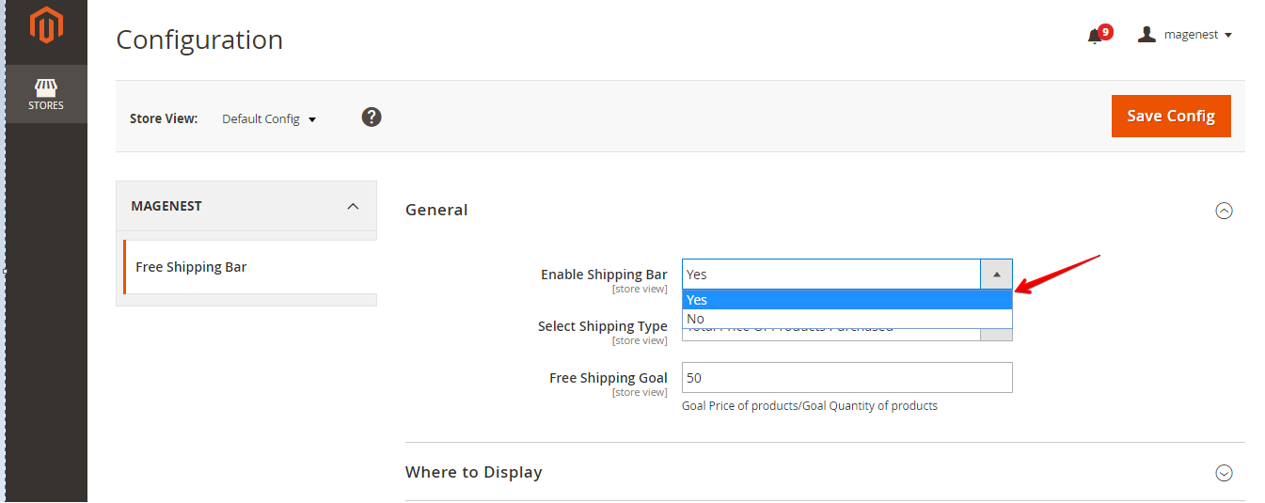The width and height of the screenshot is (1265, 503).
Task: Click the red notification count badge
Action: click(x=1105, y=32)
